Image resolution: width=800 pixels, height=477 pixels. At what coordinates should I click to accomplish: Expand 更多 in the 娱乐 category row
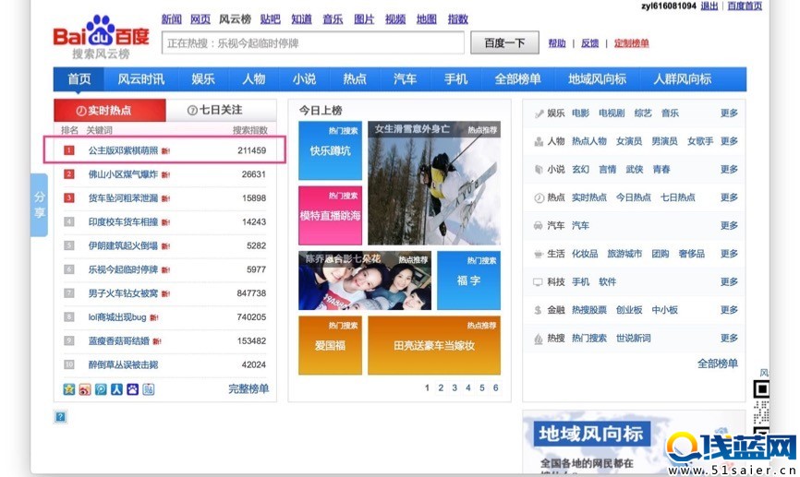click(x=729, y=113)
